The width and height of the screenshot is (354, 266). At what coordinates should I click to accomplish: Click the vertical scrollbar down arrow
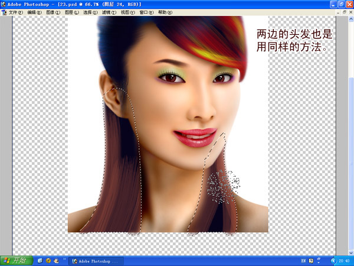pyautogui.click(x=351, y=252)
